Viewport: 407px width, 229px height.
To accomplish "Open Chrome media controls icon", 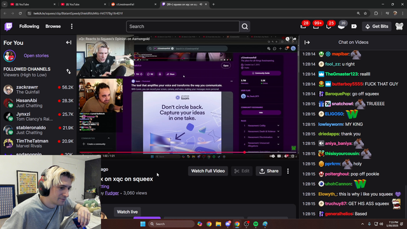I will 387,13.
